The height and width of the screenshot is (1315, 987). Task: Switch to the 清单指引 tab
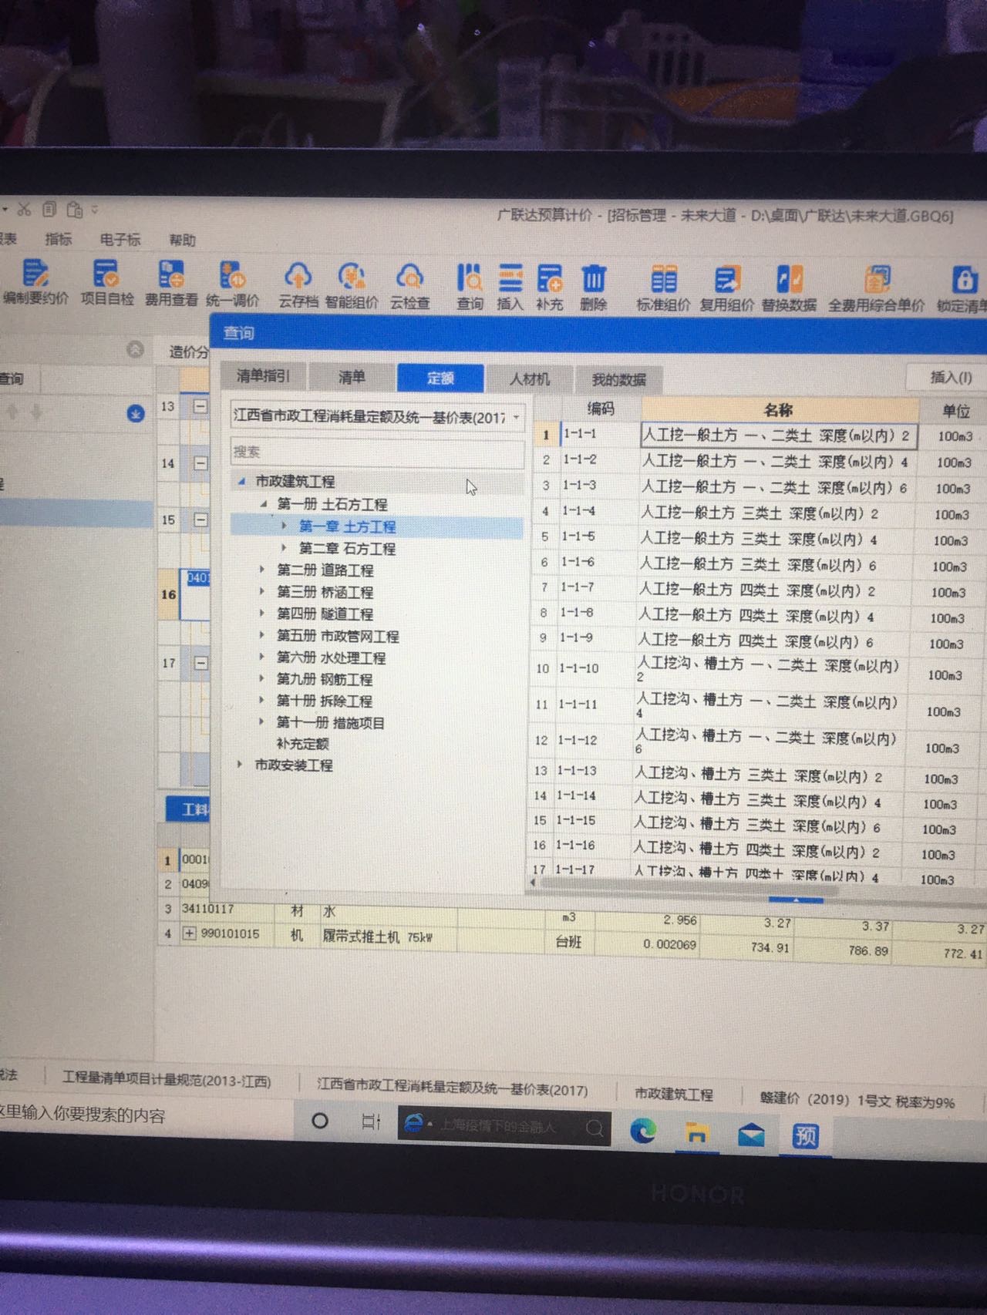263,375
